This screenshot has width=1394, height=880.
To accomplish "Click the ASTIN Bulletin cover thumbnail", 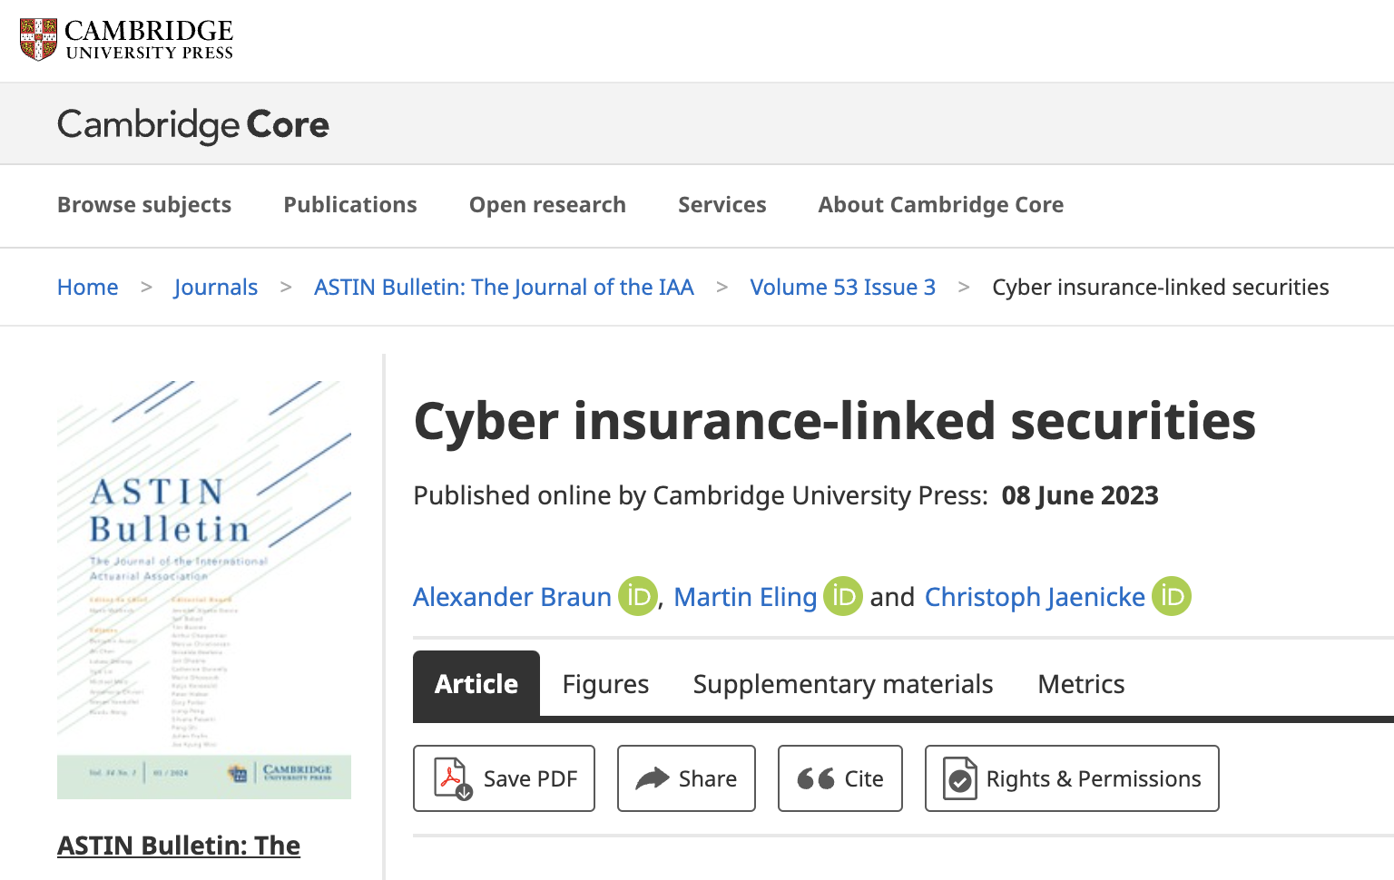I will click(x=204, y=590).
